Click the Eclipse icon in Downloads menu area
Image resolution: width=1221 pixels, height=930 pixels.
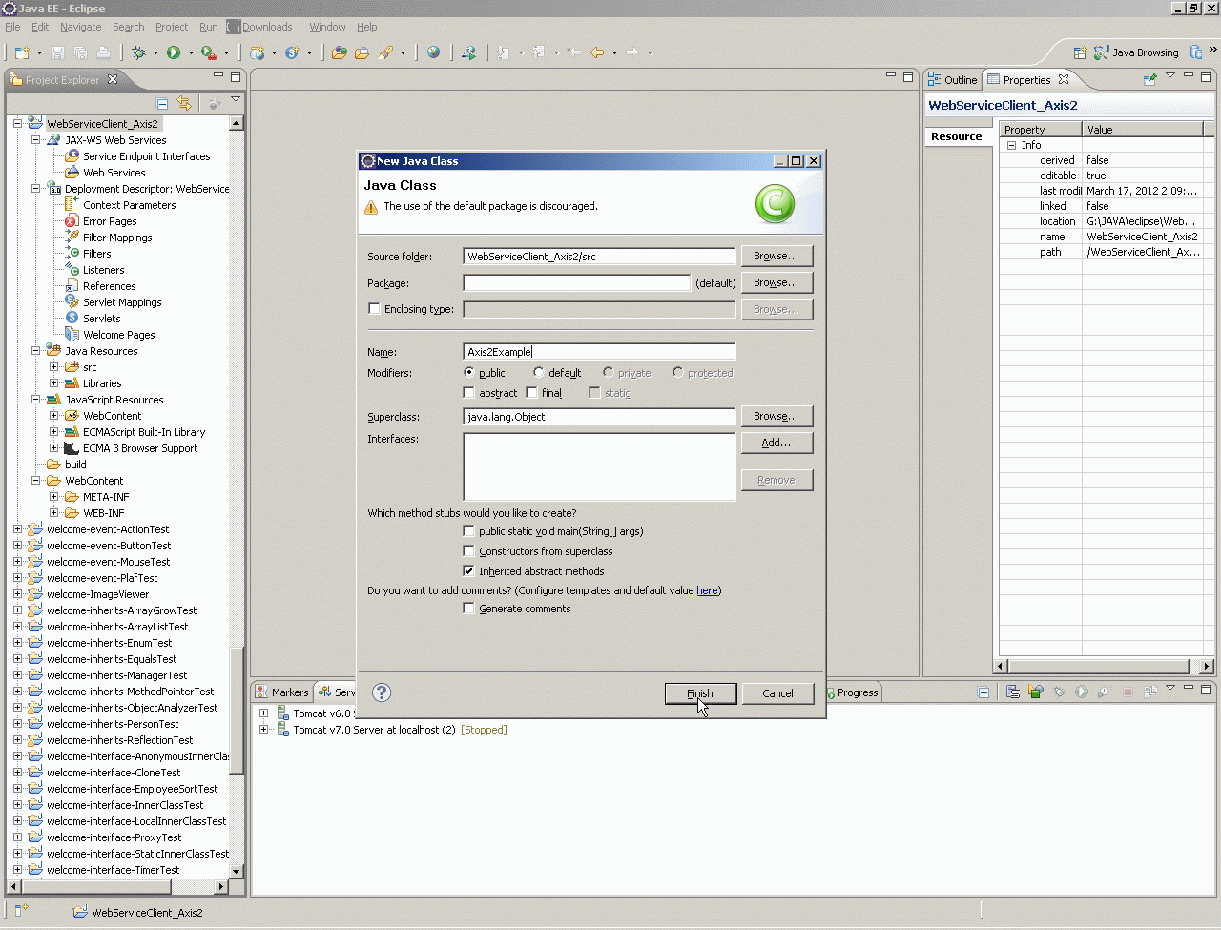point(234,27)
